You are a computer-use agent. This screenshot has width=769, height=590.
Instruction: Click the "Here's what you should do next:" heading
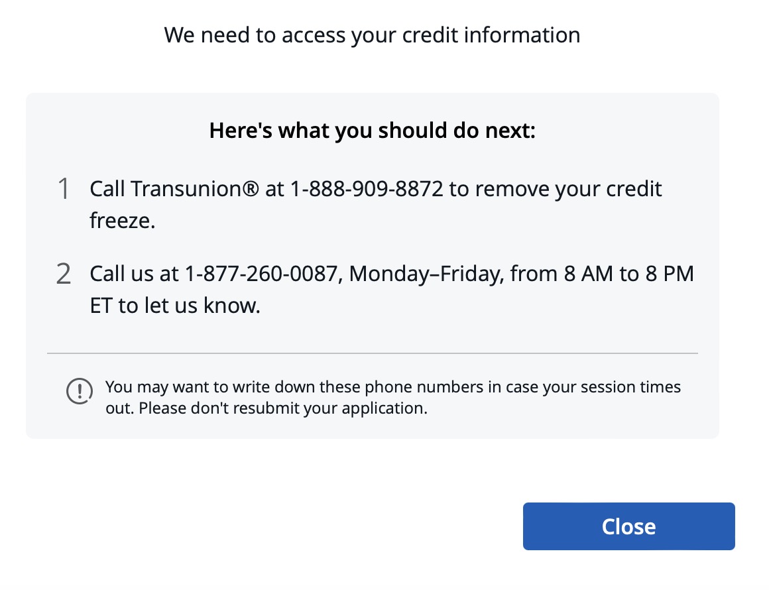[373, 131]
